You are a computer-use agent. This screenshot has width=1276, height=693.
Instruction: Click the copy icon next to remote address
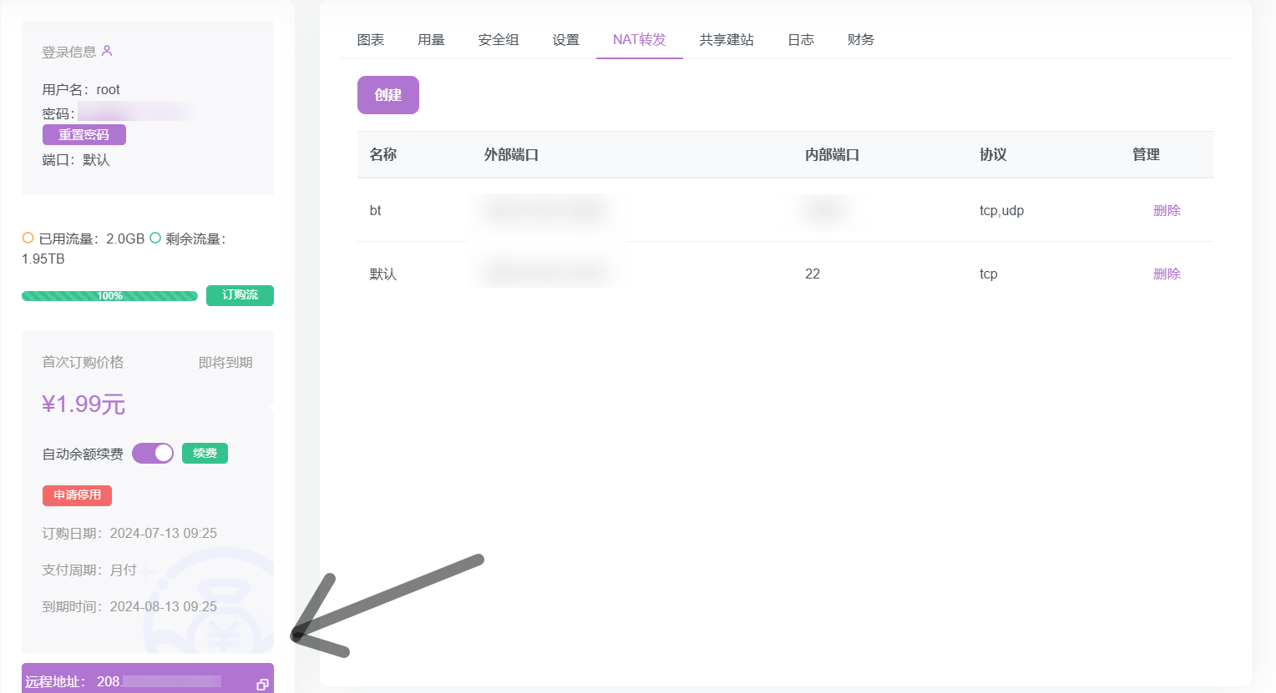tap(262, 684)
